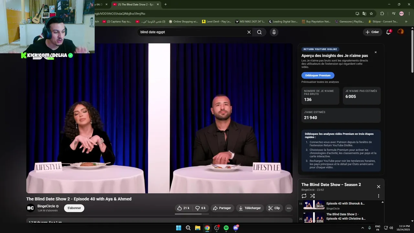Click the BingeCircle BC channel avatar
The height and width of the screenshot is (233, 414).
click(x=31, y=208)
